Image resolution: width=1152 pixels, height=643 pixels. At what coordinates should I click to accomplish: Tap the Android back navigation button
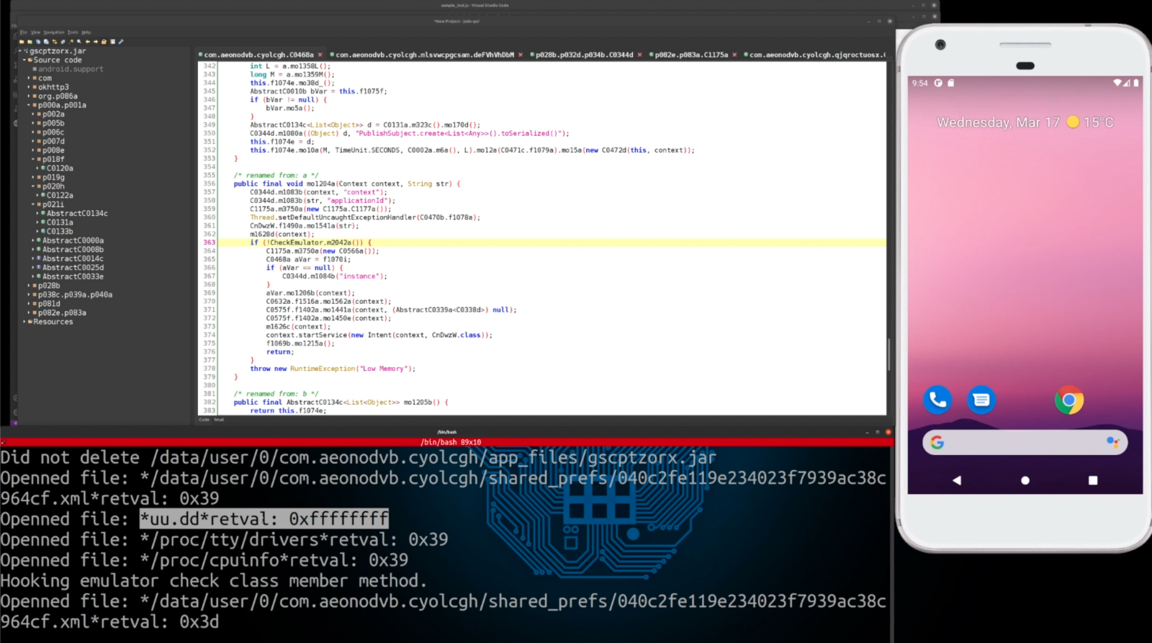[x=956, y=480]
